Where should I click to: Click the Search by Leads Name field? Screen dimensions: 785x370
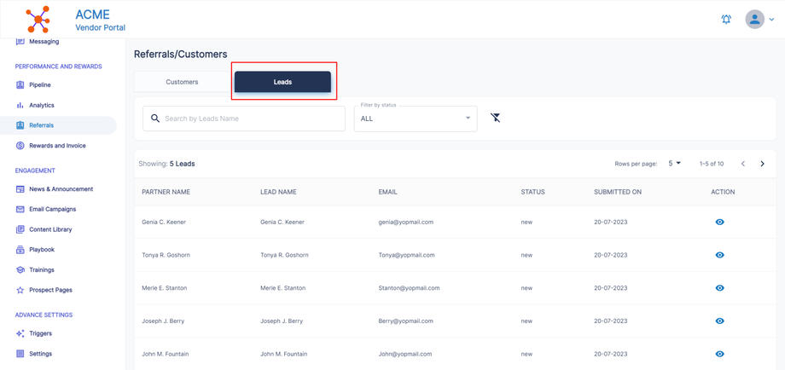point(244,119)
